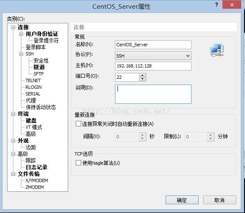Open the 键盘 keyboard settings item
This screenshot has height=213, width=245.
point(31,120)
